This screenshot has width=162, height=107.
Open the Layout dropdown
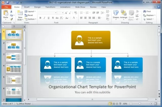pyautogui.click(x=30, y=11)
